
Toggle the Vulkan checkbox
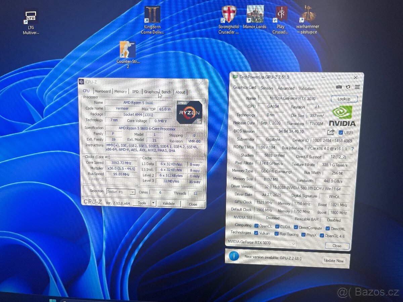(257, 233)
